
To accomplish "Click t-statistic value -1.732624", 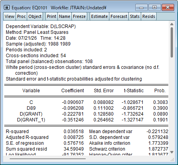I will [x=133, y=114].
